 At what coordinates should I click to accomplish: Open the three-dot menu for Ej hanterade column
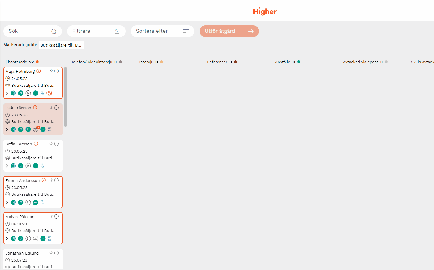pos(60,62)
